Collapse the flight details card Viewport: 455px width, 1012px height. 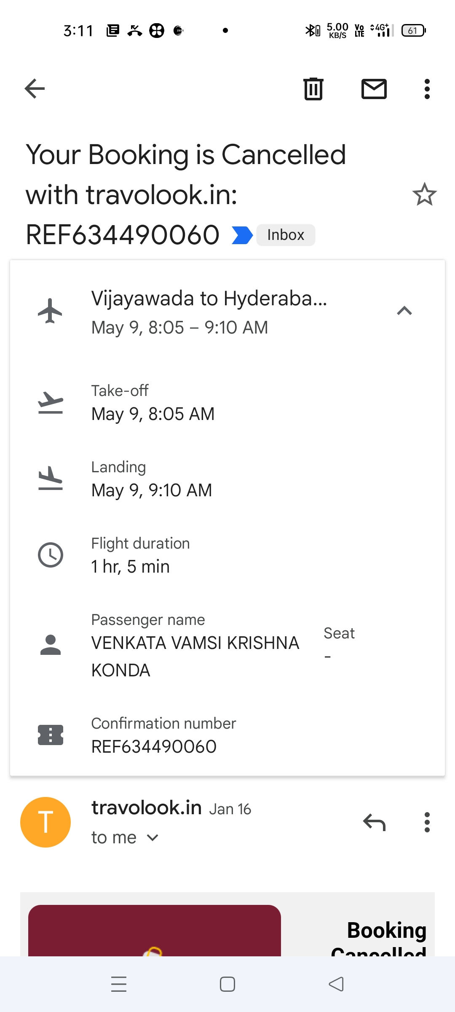(x=404, y=311)
